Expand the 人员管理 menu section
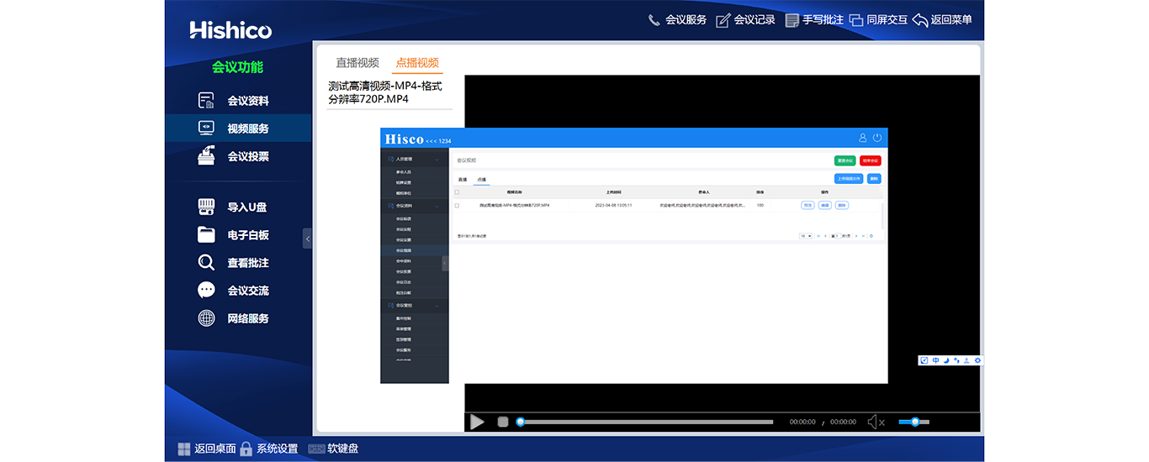Viewport: 1149px width, 462px height. tap(414, 159)
